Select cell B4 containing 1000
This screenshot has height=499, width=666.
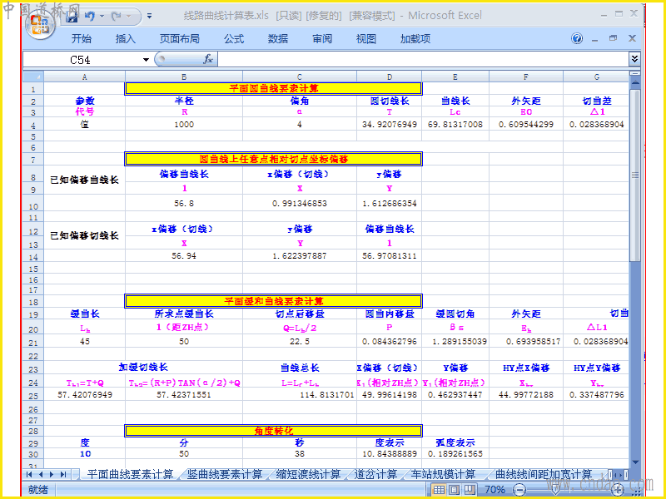click(x=183, y=124)
